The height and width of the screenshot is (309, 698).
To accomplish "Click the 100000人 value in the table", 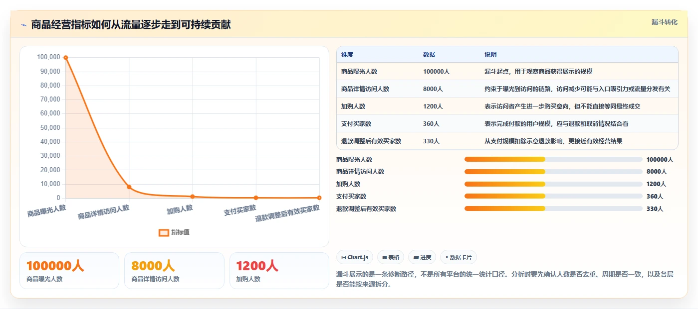I will click(x=437, y=72).
